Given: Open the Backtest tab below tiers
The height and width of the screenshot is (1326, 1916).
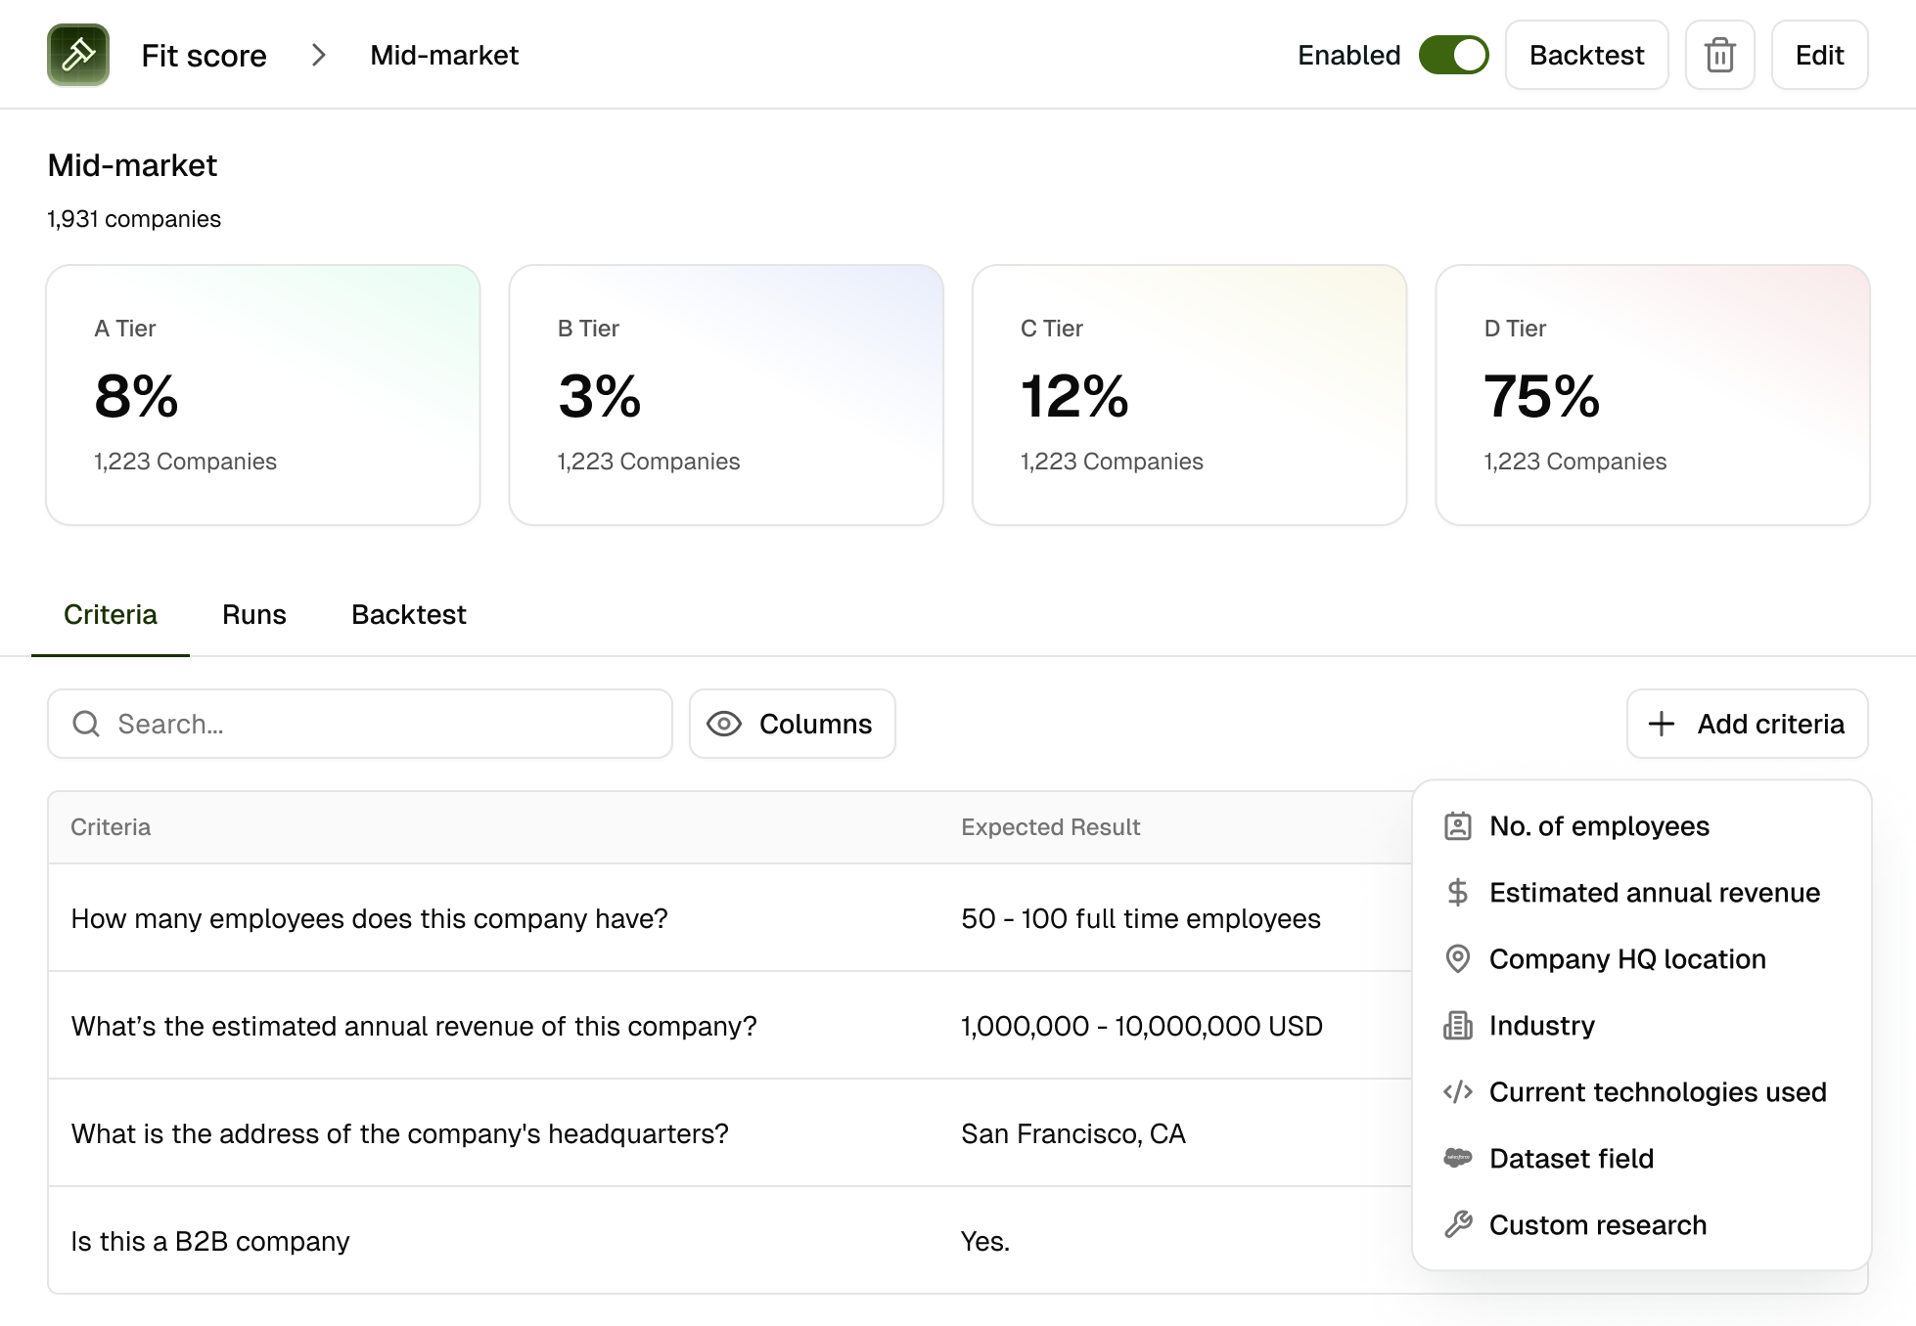Looking at the screenshot, I should (x=408, y=614).
